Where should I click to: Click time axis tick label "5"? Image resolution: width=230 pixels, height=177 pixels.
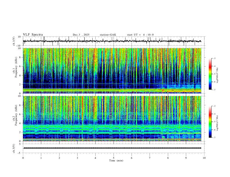click(114, 158)
